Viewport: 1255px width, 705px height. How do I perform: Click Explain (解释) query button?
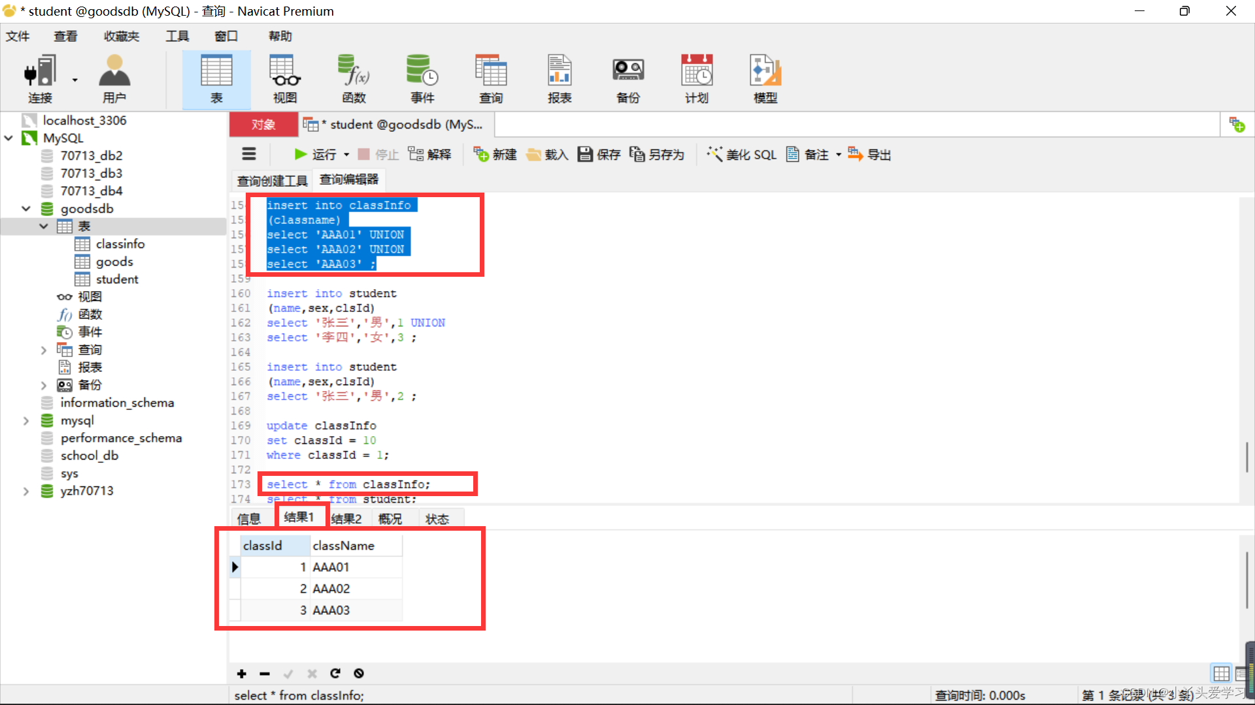(x=429, y=154)
